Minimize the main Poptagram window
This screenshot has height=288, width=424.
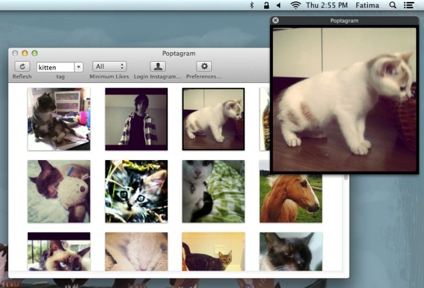click(x=25, y=53)
